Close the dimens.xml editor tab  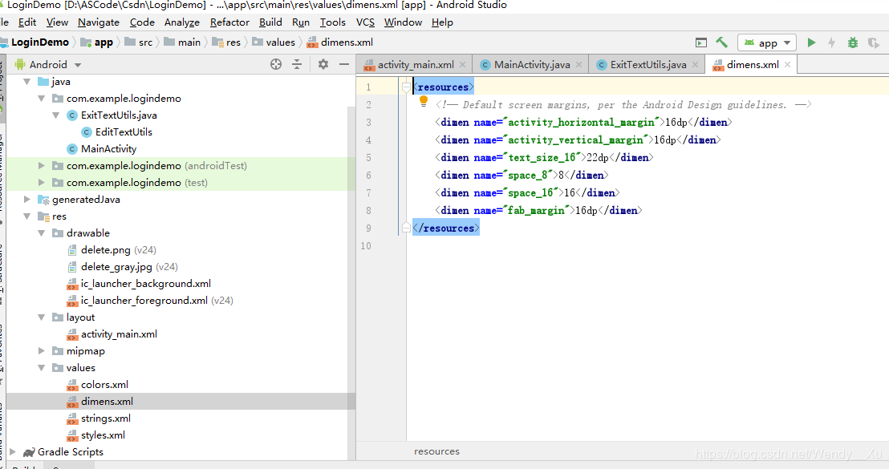pyautogui.click(x=788, y=64)
